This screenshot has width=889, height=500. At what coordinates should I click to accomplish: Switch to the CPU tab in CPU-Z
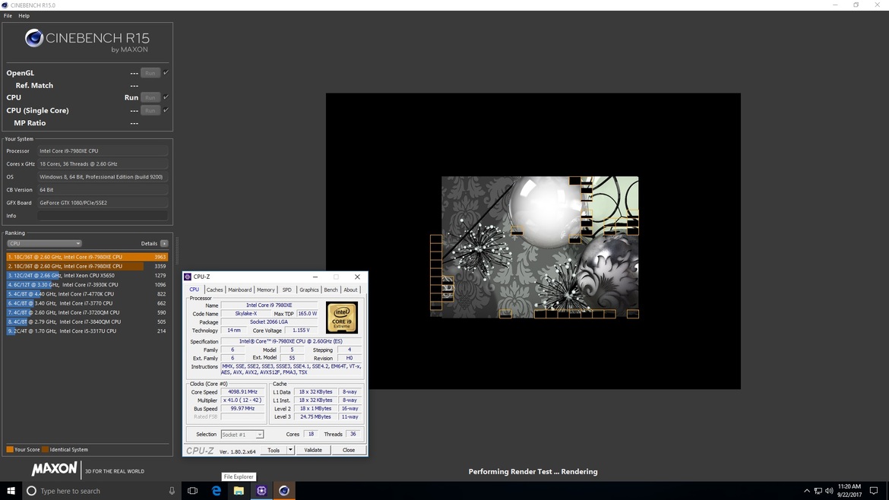tap(195, 290)
